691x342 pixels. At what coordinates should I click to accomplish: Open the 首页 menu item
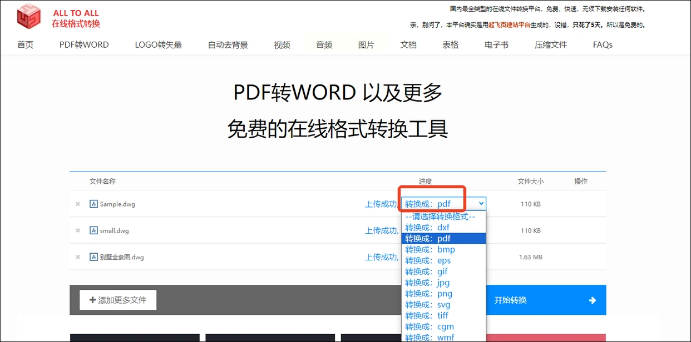tap(25, 45)
